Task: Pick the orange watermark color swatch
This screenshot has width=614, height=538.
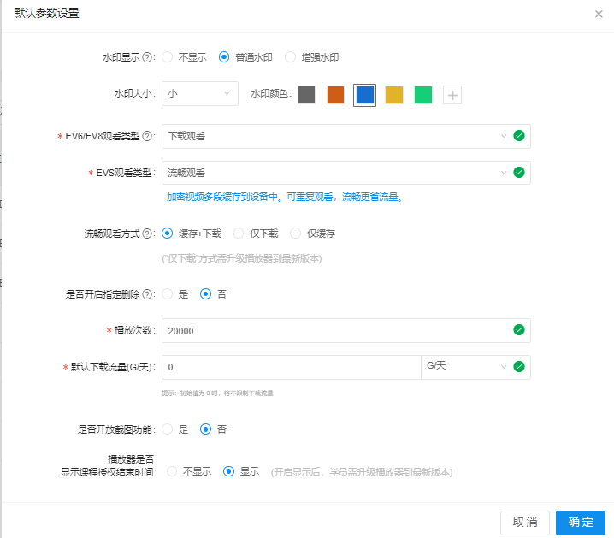Action: point(336,94)
